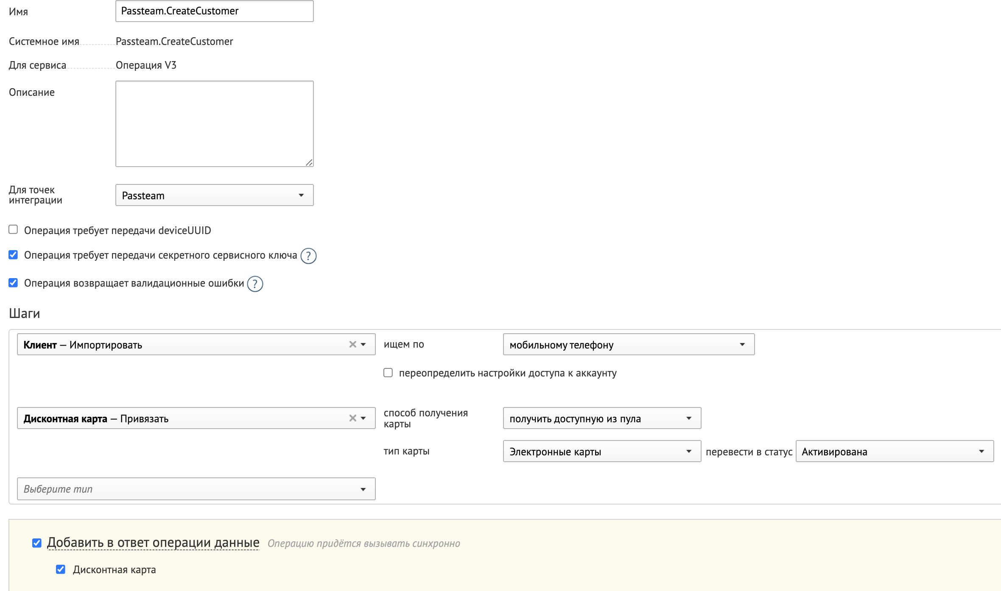Open the 'Активирована' status dropdown
This screenshot has height=591, width=1001.
point(895,451)
